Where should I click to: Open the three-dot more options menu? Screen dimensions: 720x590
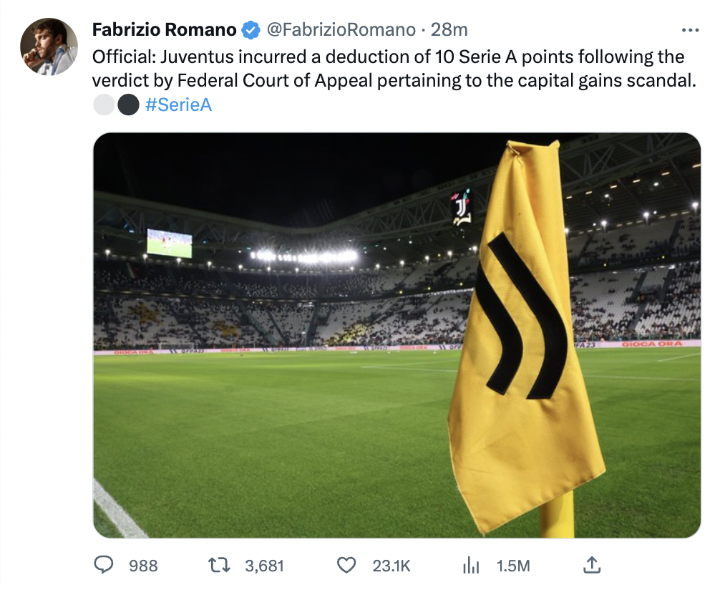point(690,30)
